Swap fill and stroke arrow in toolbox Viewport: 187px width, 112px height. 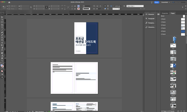3,63
